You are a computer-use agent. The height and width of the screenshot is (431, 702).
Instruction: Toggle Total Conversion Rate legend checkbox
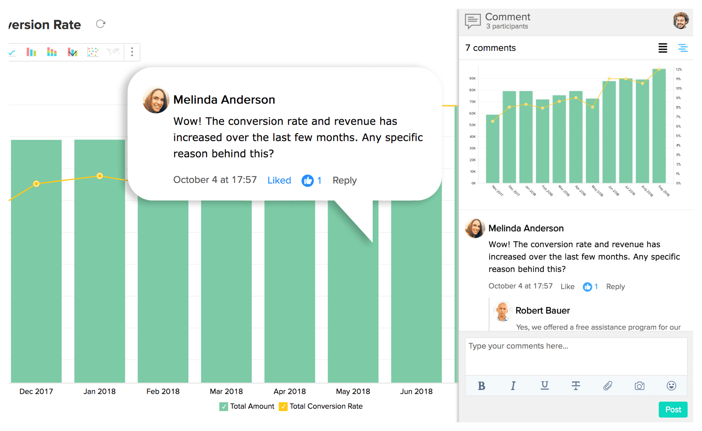(283, 406)
